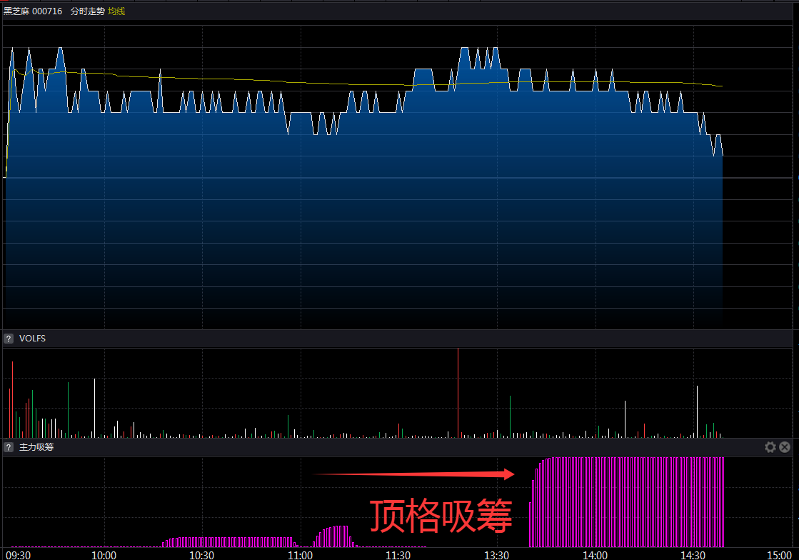Click the 13:30 time axis label

click(496, 555)
